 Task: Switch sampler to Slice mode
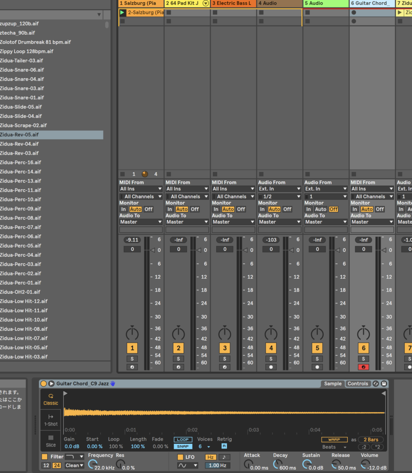[51, 441]
